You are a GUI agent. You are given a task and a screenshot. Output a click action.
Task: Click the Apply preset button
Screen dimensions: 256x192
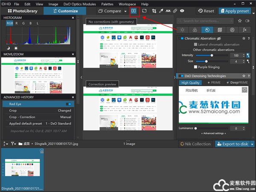[x=236, y=11]
